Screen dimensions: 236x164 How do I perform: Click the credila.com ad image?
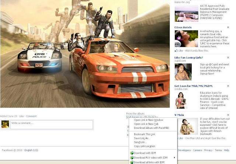point(181,100)
